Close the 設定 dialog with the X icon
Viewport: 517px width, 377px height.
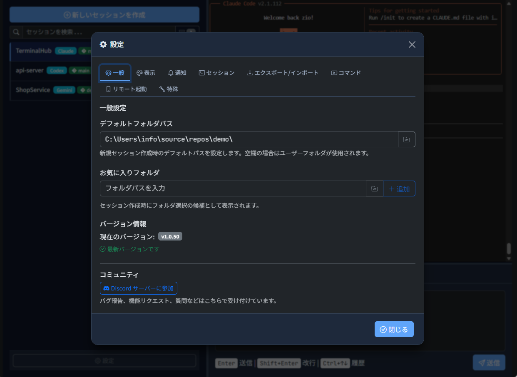coord(412,45)
